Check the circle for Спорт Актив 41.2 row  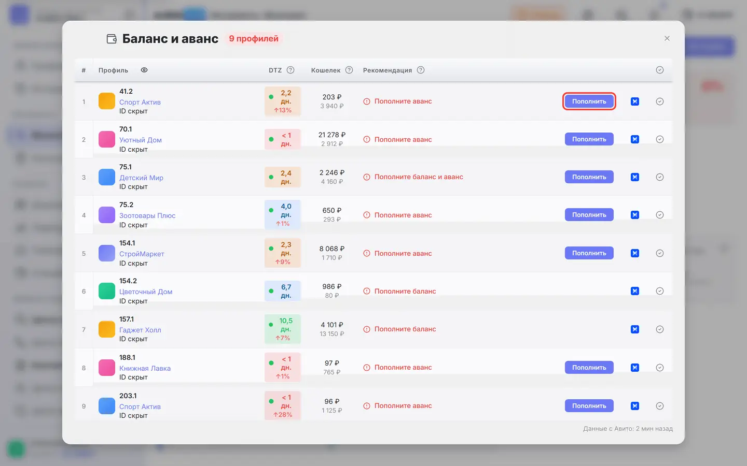click(660, 101)
